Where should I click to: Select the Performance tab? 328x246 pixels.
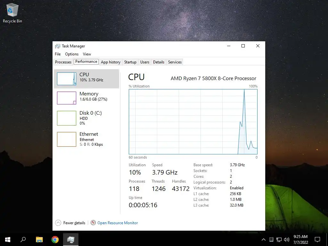coord(86,61)
